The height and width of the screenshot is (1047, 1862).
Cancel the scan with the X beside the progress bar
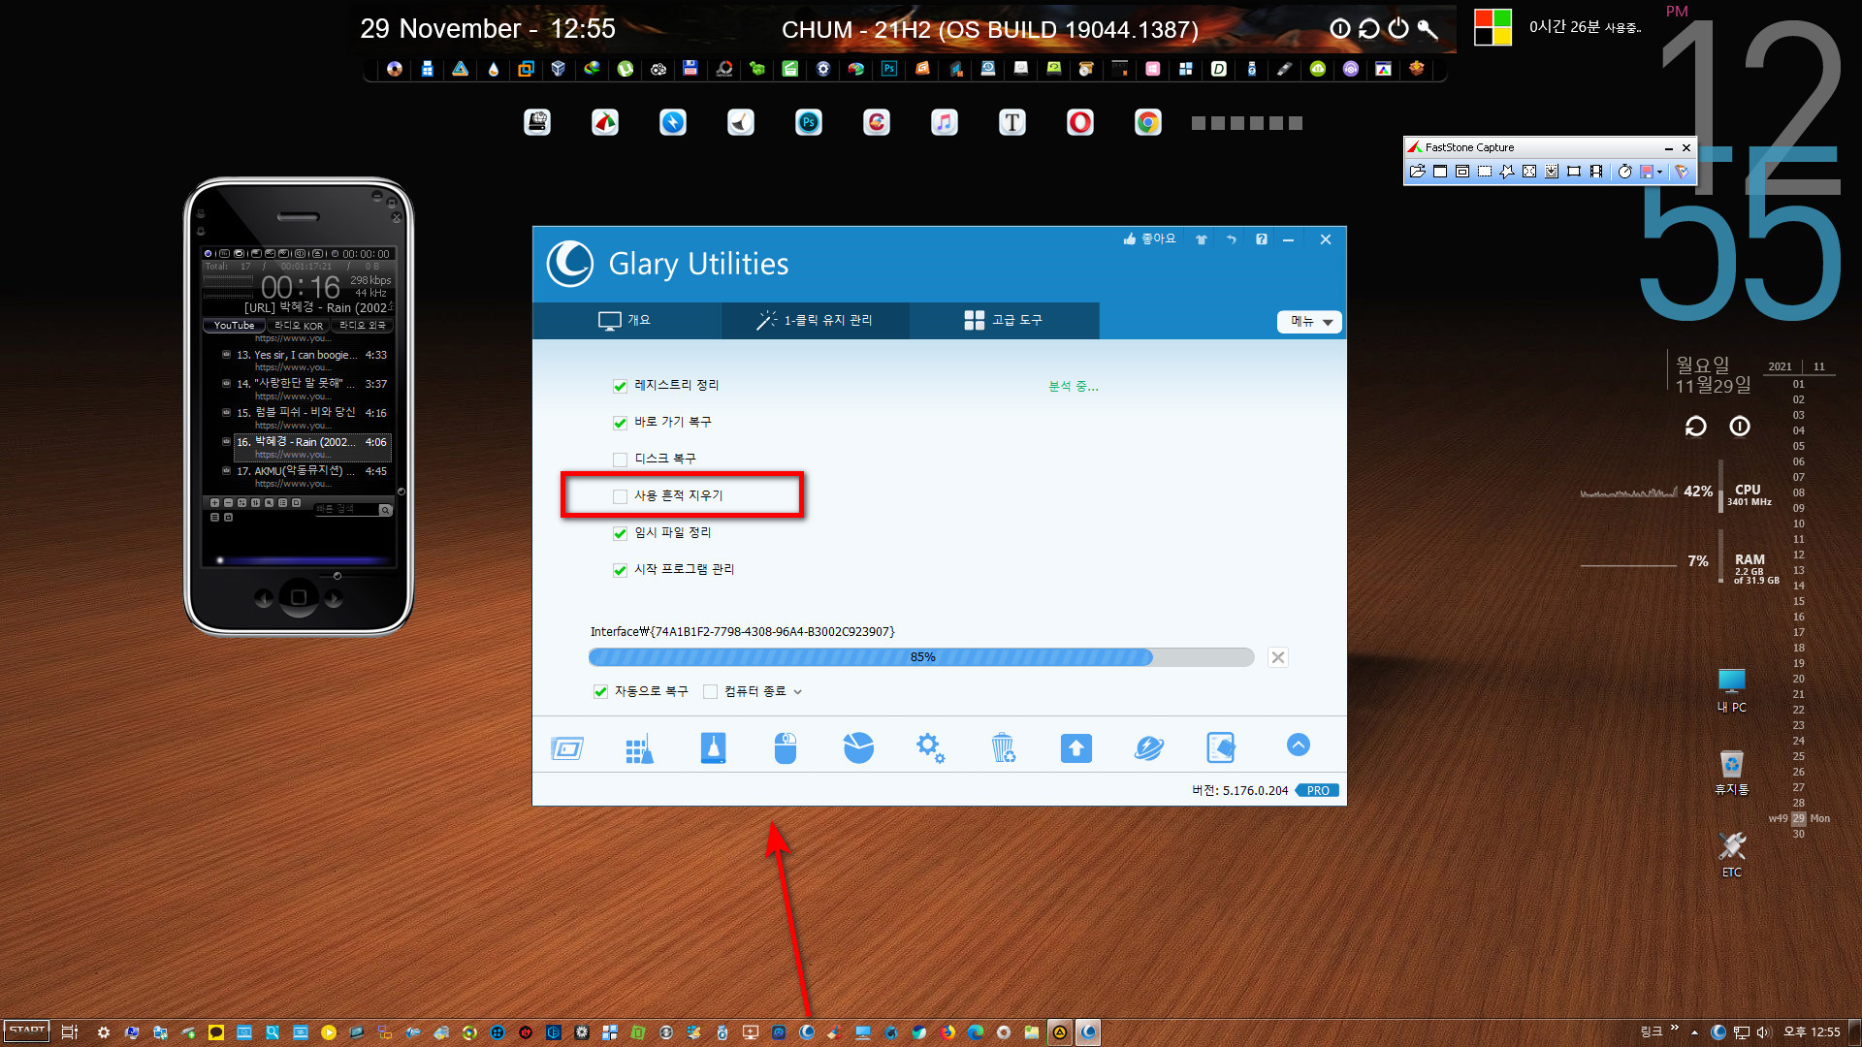(1278, 657)
